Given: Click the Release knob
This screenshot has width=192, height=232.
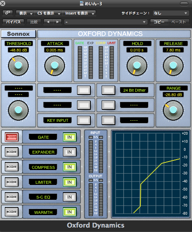Looking at the screenshot, I should [173, 66].
